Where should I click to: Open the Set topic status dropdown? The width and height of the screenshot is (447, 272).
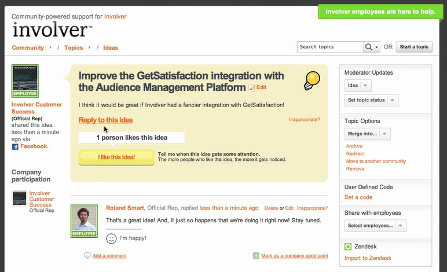point(371,100)
